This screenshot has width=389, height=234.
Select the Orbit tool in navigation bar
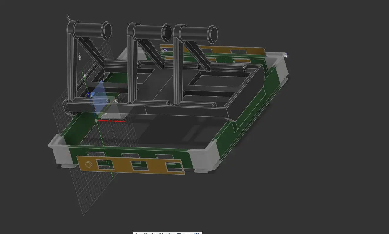point(136,233)
